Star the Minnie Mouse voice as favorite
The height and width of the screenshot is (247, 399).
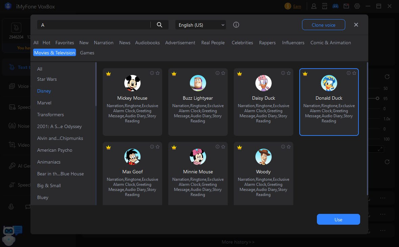223,147
